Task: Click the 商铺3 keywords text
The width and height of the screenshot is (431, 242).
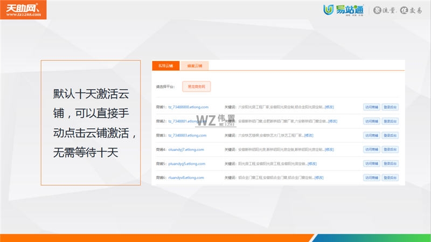Action: click(271, 135)
